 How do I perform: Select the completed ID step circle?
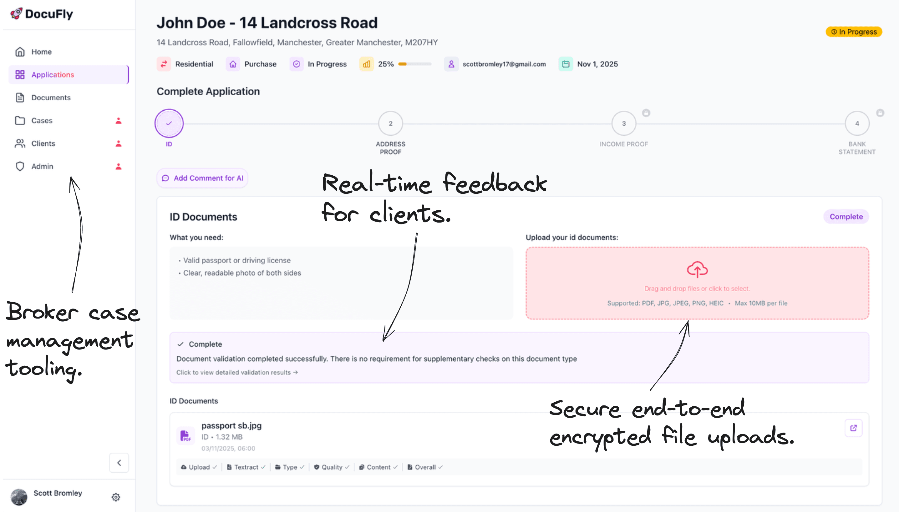[x=169, y=123]
